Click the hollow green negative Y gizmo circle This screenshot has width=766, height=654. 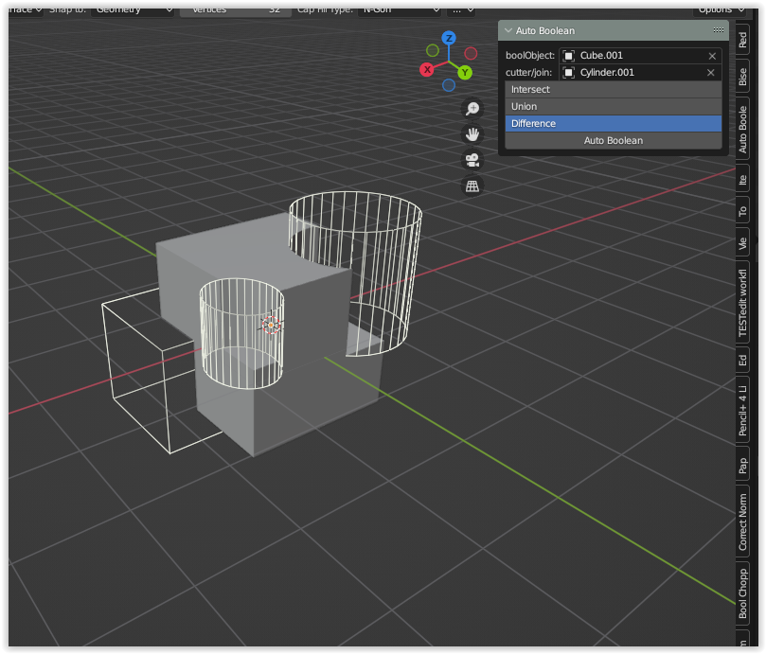[x=433, y=50]
